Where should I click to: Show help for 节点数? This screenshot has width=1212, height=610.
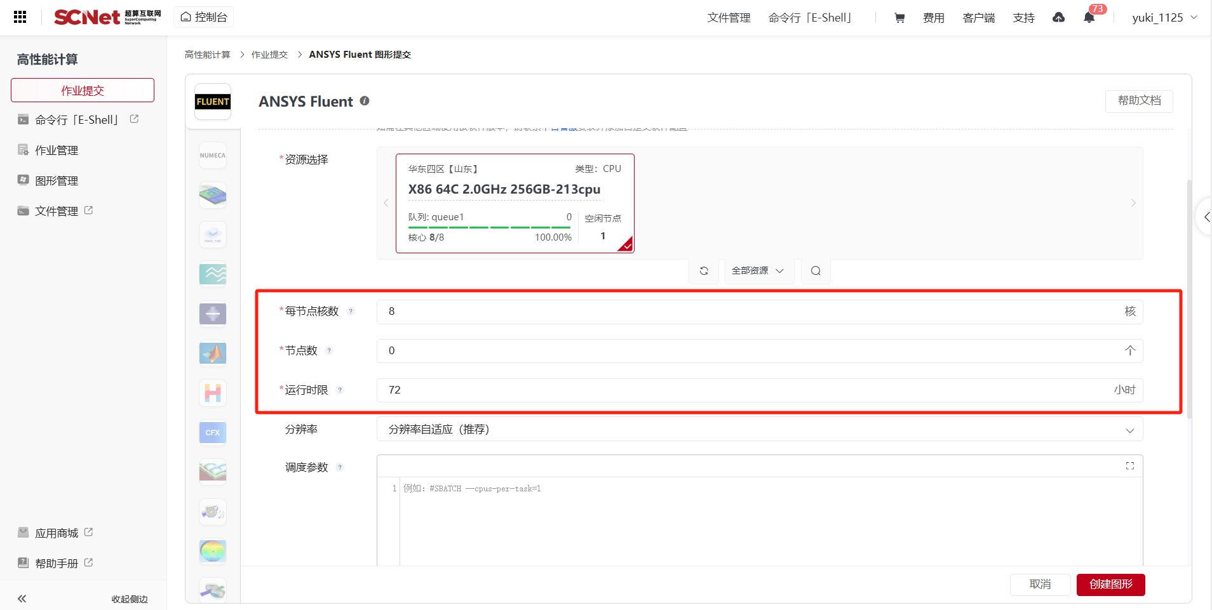click(329, 350)
